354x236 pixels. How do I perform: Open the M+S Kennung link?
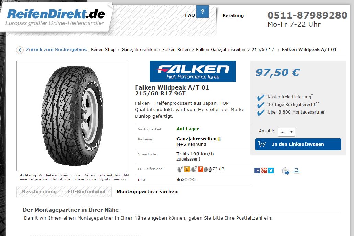click(191, 144)
